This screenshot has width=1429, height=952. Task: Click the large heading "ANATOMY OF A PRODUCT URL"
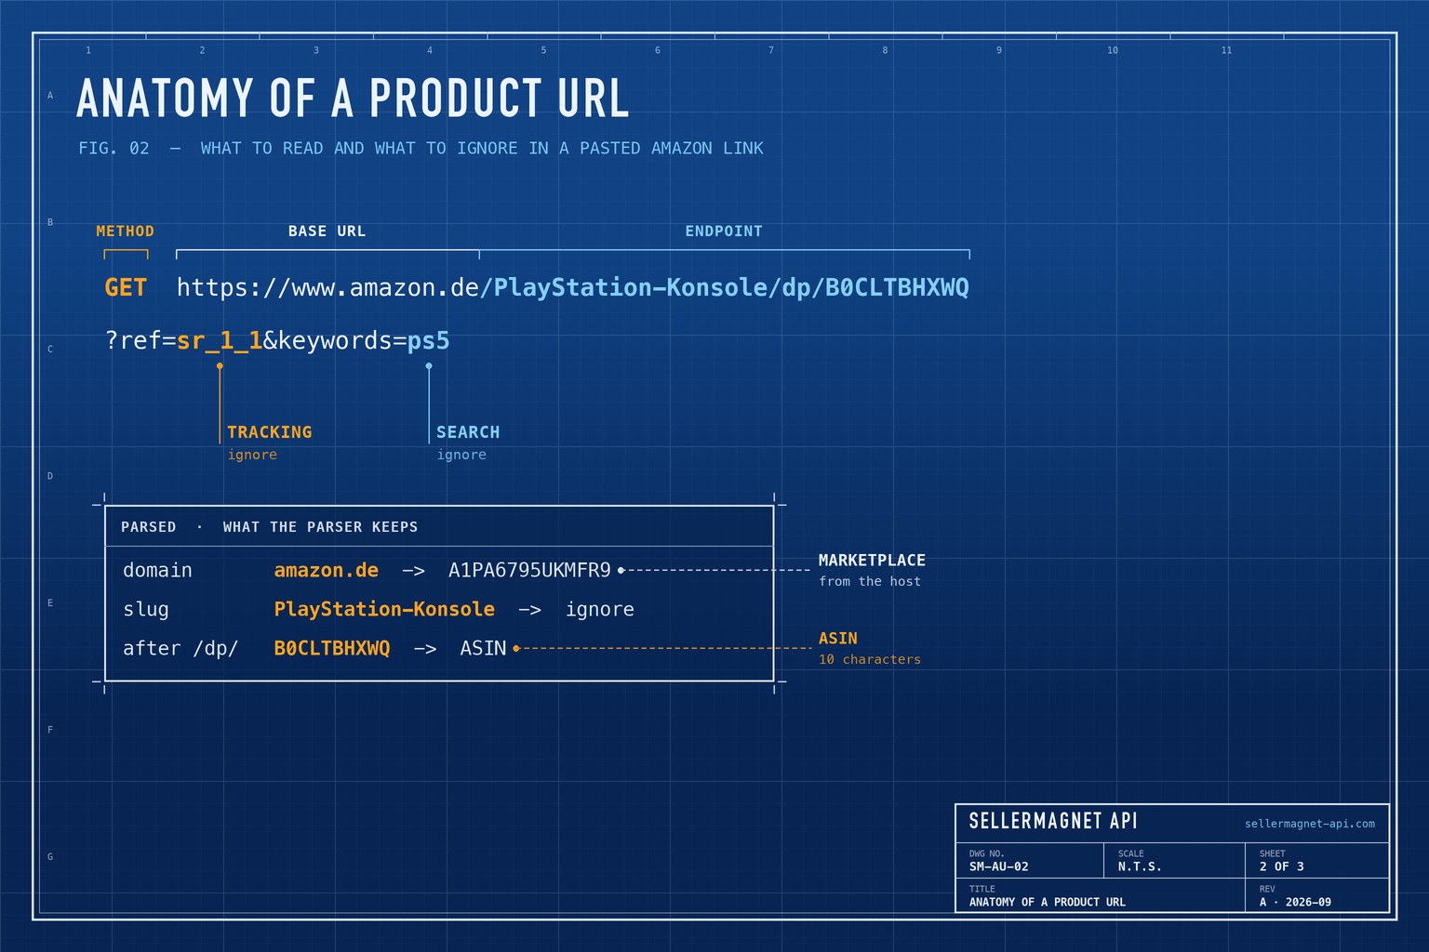(353, 99)
